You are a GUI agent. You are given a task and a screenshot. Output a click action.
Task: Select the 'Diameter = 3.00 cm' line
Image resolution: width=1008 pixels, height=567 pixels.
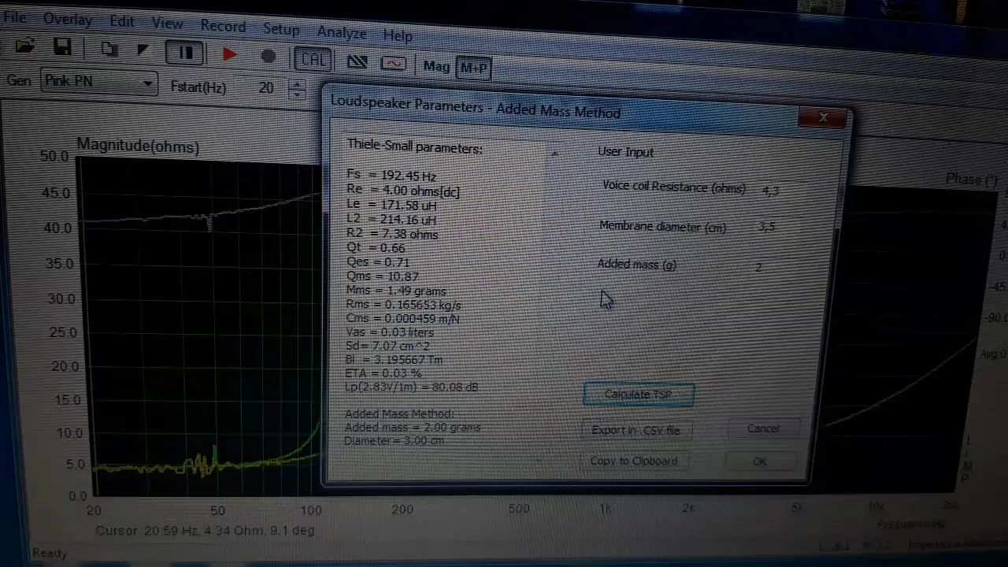coord(395,441)
